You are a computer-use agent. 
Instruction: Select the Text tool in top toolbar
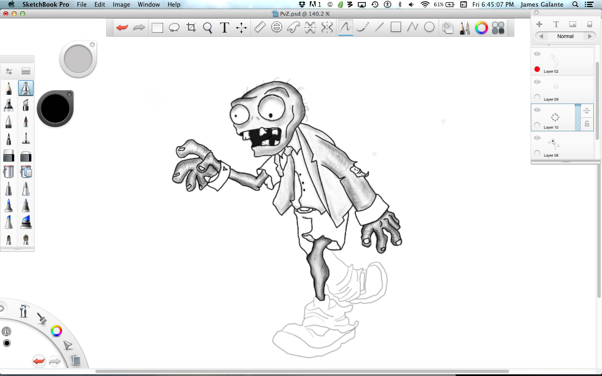click(x=224, y=28)
